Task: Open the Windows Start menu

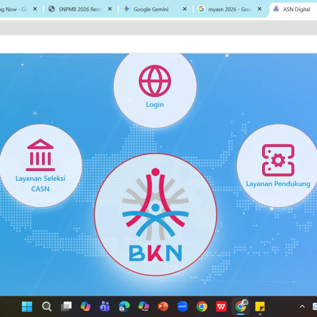Action: [x=27, y=306]
